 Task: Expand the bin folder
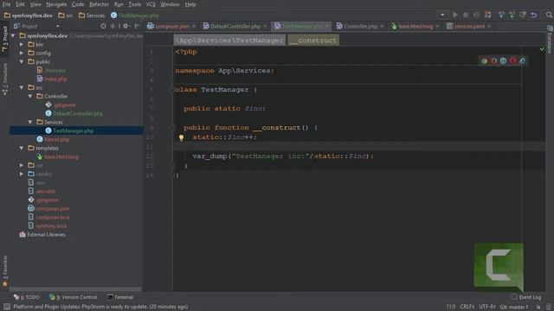pyautogui.click(x=22, y=44)
